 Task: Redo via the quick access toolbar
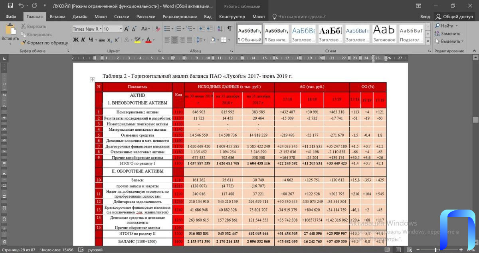click(x=34, y=6)
